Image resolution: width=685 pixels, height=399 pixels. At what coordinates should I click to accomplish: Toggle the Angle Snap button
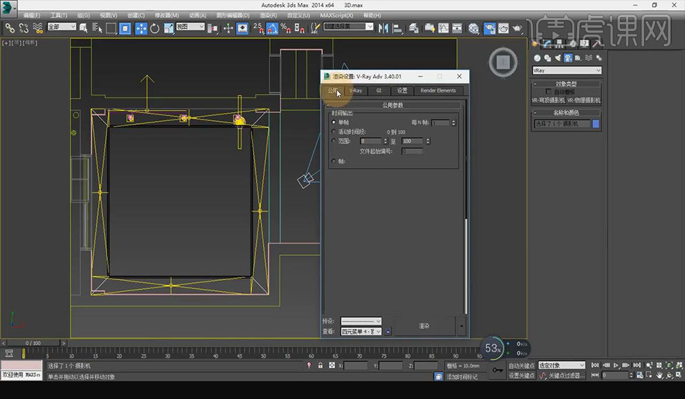click(x=272, y=28)
